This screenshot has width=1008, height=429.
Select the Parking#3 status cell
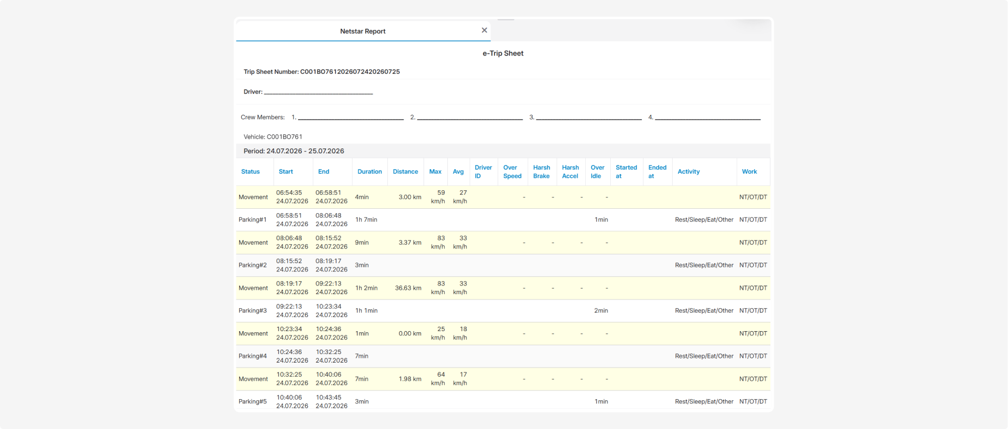(253, 311)
